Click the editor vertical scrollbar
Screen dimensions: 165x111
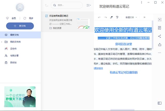[x=152, y=35]
